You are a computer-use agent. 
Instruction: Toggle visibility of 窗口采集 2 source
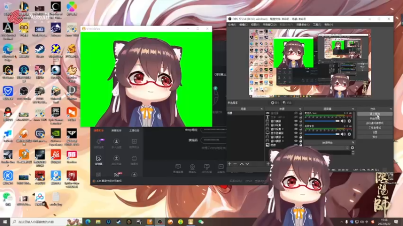[x=296, y=129]
